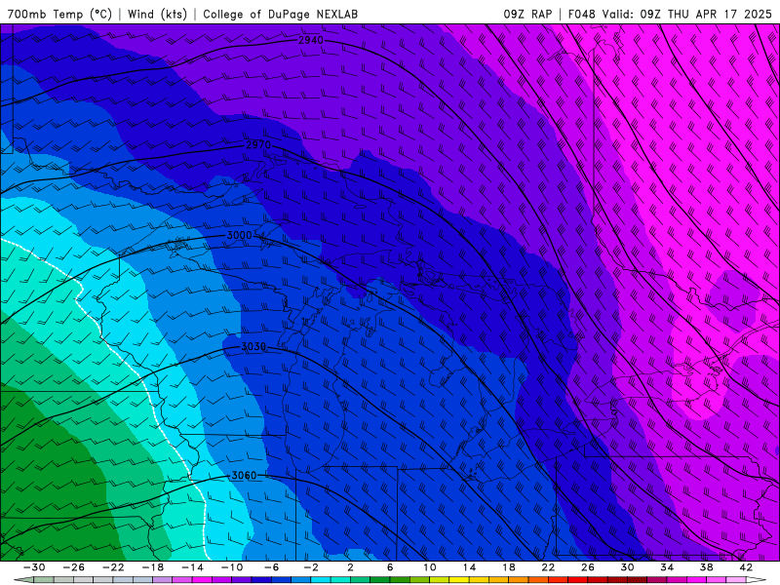The width and height of the screenshot is (780, 585).
Task: Click the 14 colorbar scale label
Action: click(x=469, y=567)
